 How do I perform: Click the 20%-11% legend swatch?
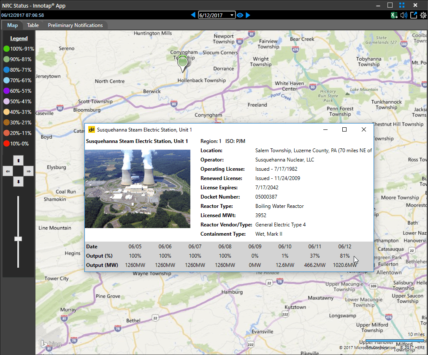click(7, 133)
